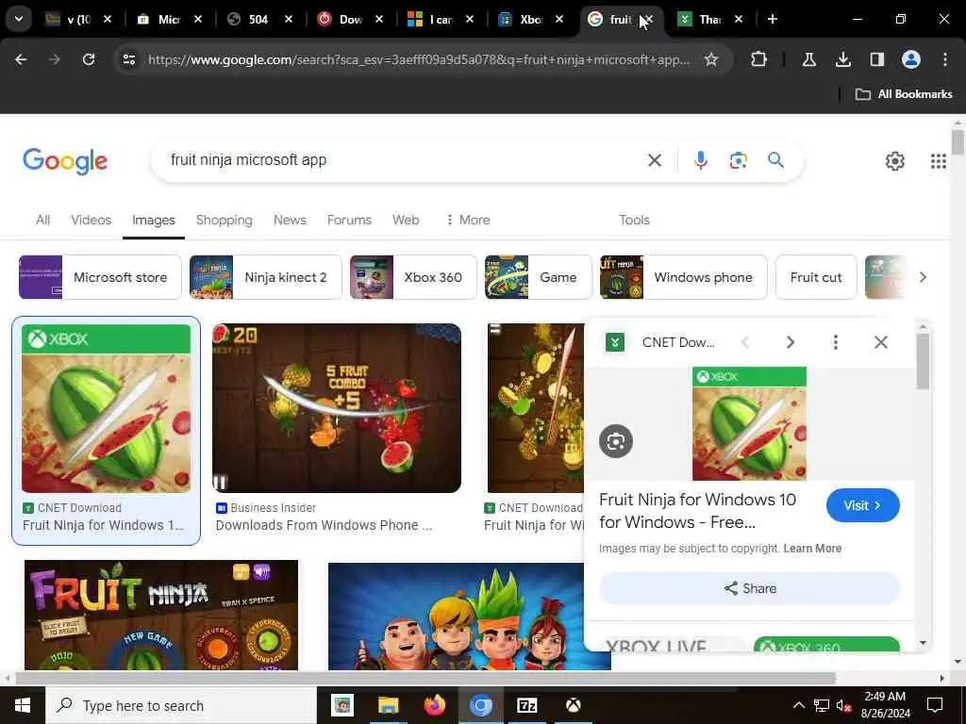Select the Ninja kinect 2 filter chip
The width and height of the screenshot is (966, 724).
tap(265, 277)
